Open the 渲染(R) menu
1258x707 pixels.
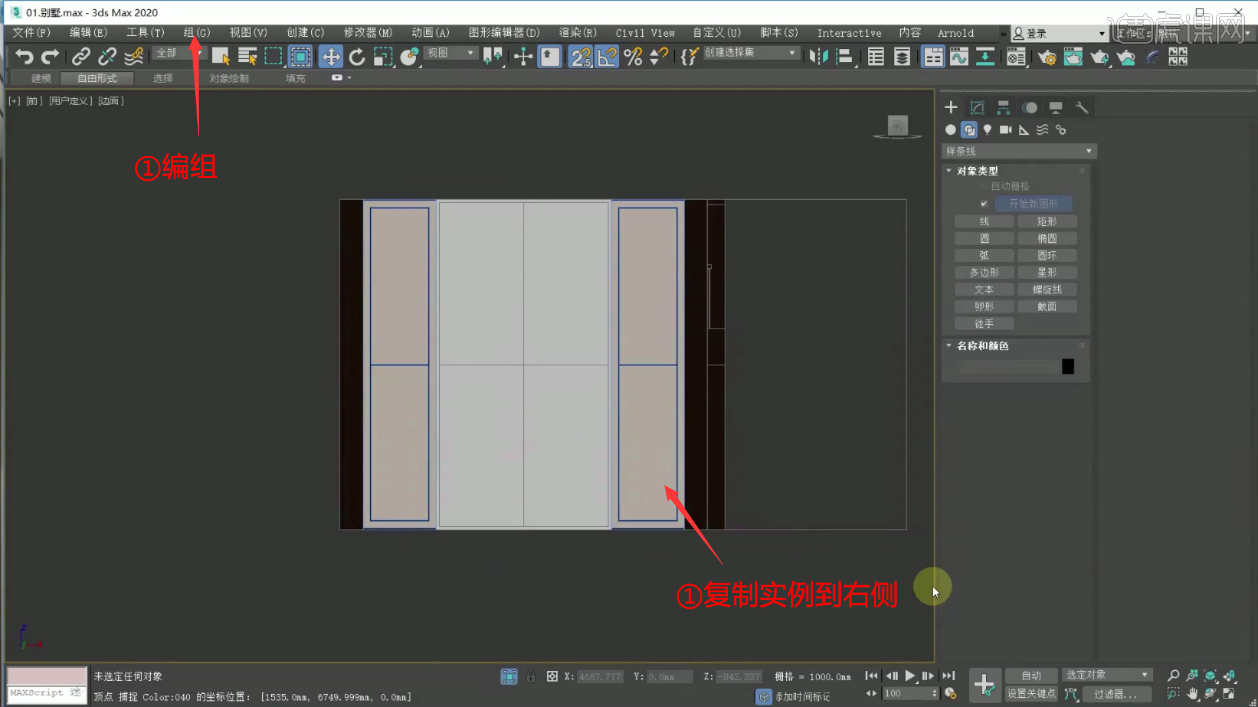pyautogui.click(x=578, y=33)
